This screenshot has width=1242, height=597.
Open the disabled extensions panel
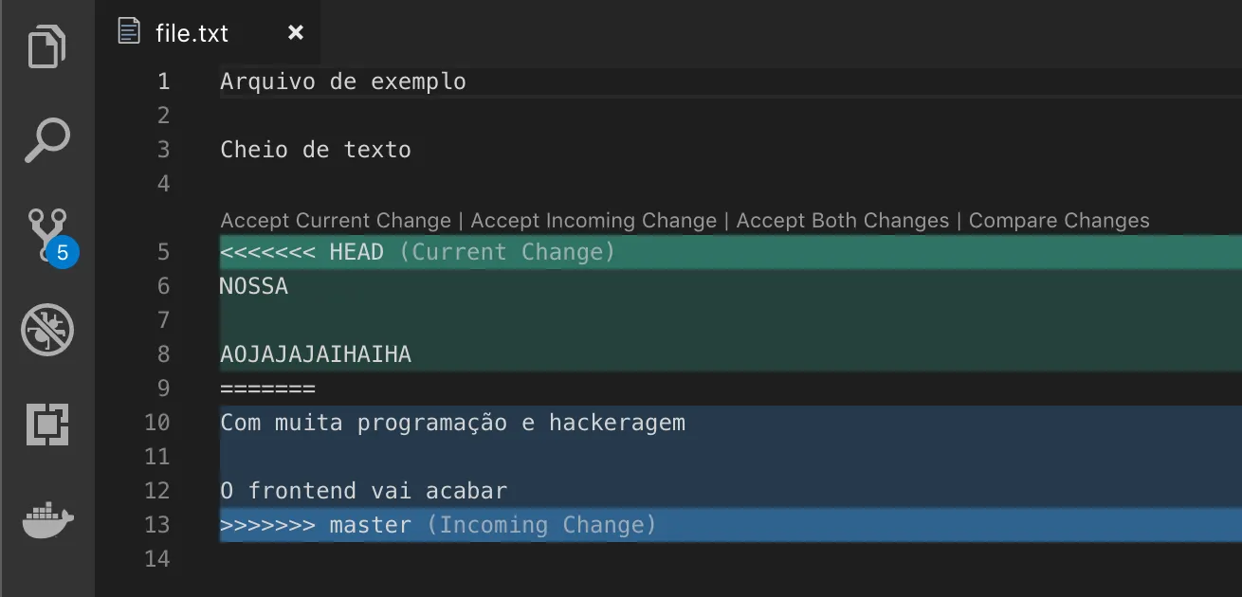pyautogui.click(x=47, y=330)
